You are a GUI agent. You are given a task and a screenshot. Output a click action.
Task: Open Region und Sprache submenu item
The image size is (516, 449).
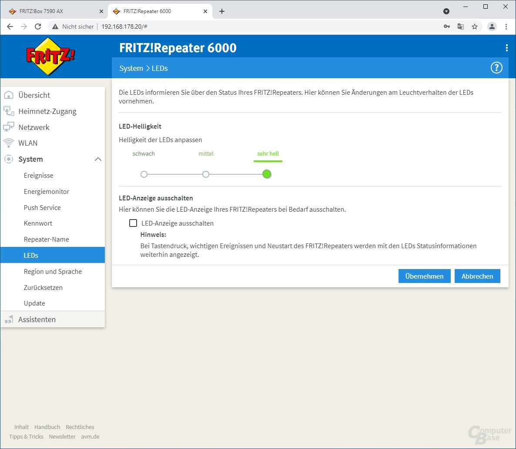click(x=53, y=272)
